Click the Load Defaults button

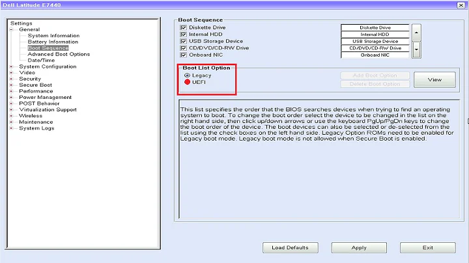[290, 248]
